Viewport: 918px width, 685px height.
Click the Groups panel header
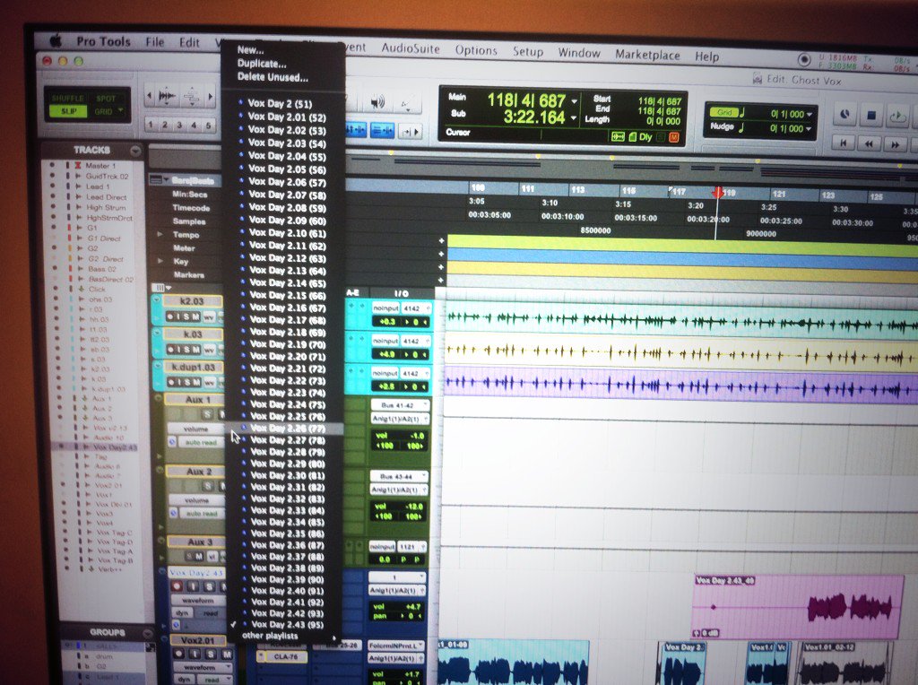pyautogui.click(x=108, y=632)
